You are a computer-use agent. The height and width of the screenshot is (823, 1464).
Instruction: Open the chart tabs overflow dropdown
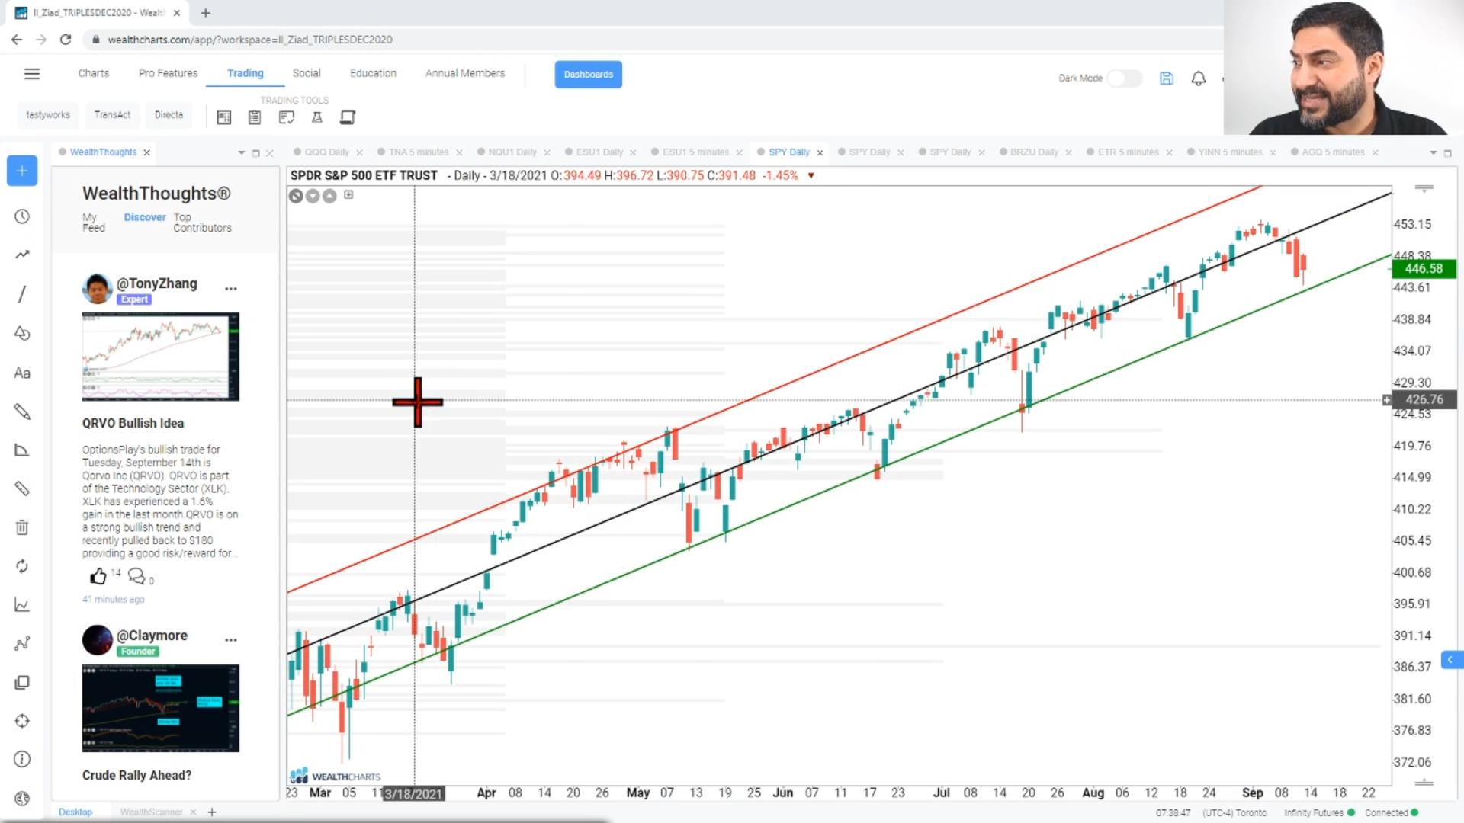1433,153
